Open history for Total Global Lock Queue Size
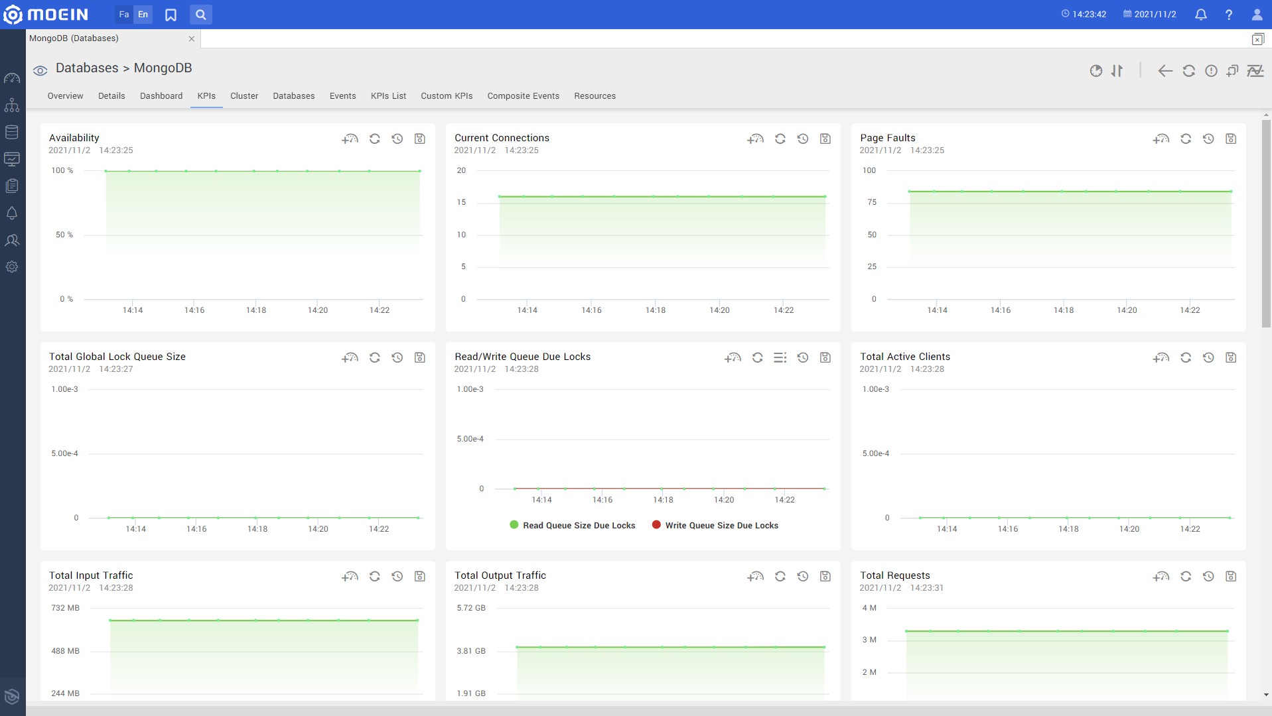 (x=397, y=358)
